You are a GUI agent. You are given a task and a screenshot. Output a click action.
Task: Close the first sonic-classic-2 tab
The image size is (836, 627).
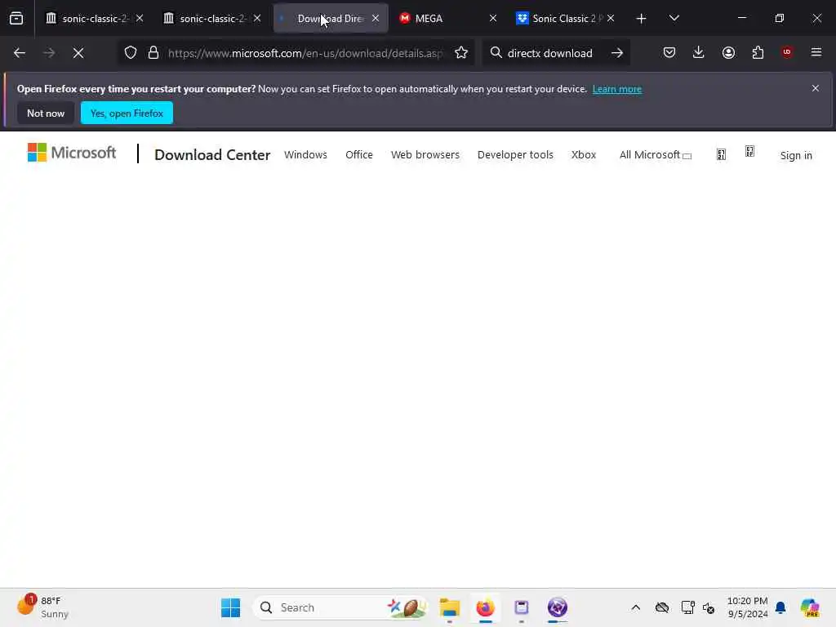tap(140, 18)
